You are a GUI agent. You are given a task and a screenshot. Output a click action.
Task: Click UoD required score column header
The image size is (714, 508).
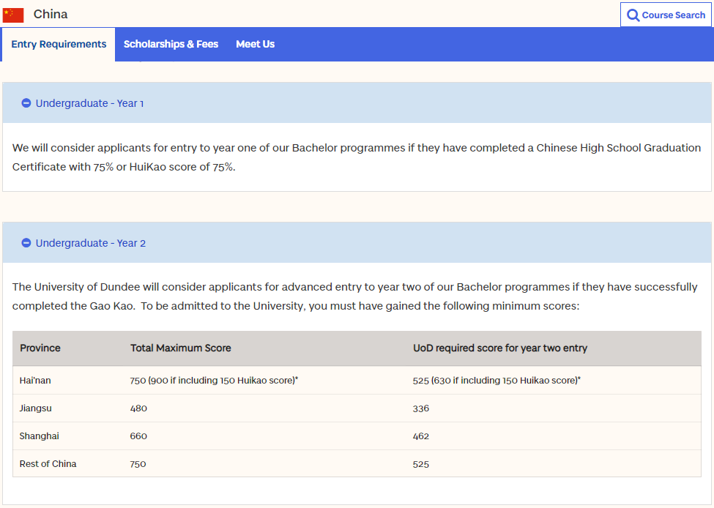pyautogui.click(x=500, y=348)
